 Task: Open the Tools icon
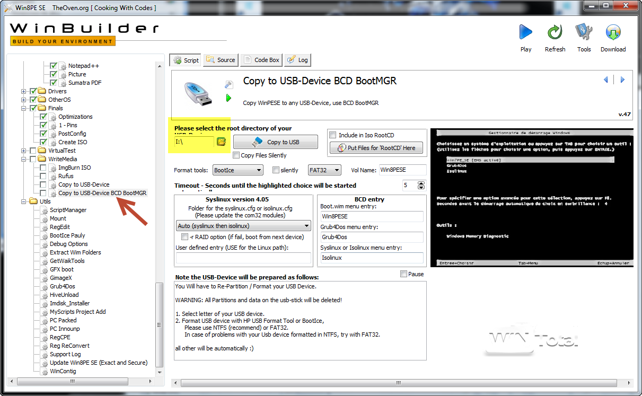coord(584,32)
